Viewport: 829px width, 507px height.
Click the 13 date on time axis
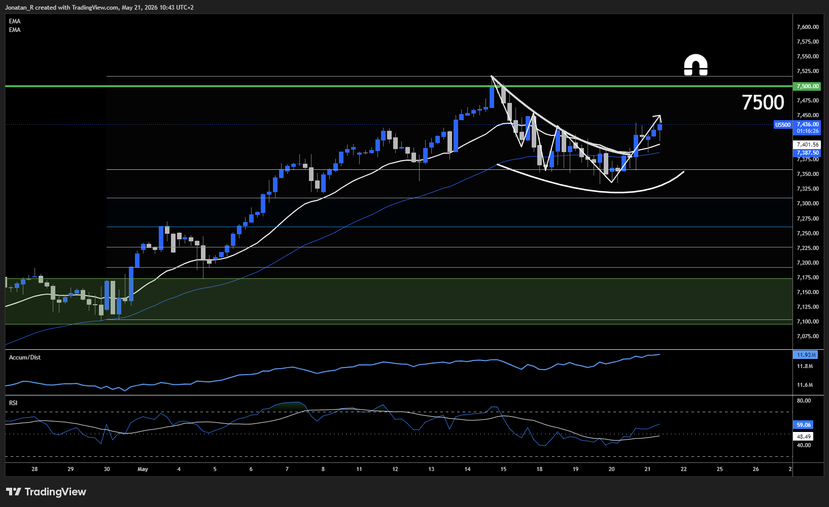[x=431, y=469]
